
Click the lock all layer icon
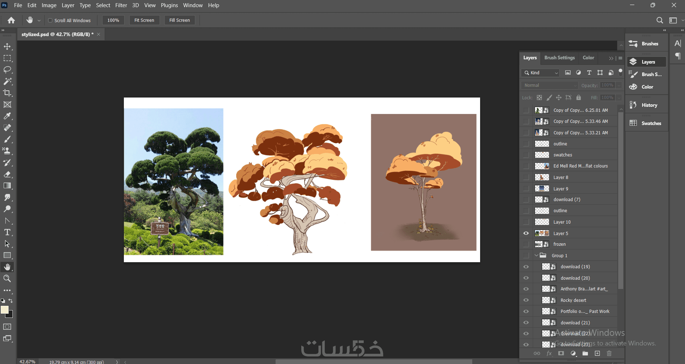click(x=579, y=98)
